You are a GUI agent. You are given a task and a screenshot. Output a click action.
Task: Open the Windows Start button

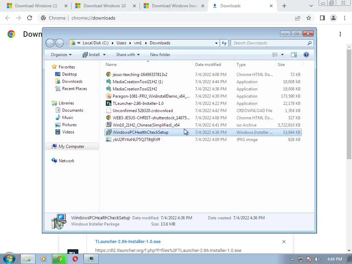[9, 259]
